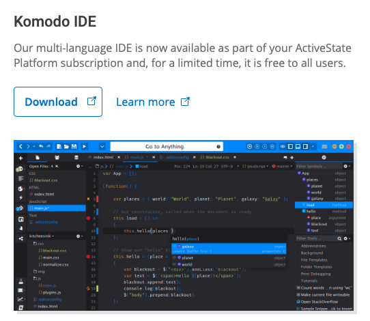Select the files page tab icon
370x321 pixels.
click(x=38, y=158)
